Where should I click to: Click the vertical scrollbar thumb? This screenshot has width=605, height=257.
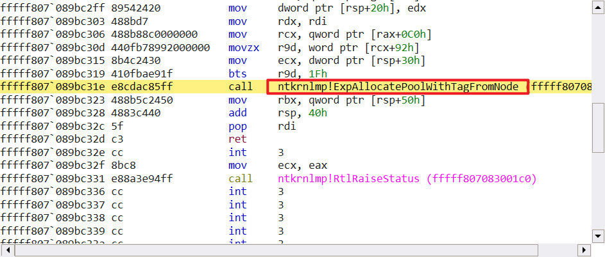tap(598, 128)
